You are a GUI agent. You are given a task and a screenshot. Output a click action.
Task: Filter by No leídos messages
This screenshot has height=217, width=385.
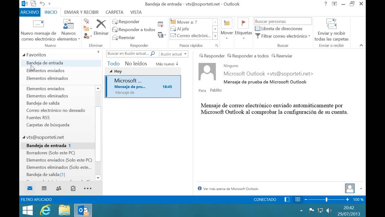click(x=136, y=64)
